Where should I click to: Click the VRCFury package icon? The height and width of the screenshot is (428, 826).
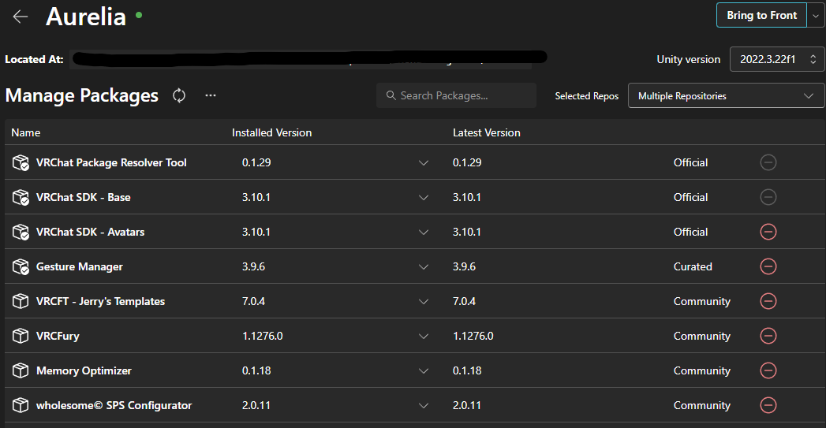[x=21, y=336]
